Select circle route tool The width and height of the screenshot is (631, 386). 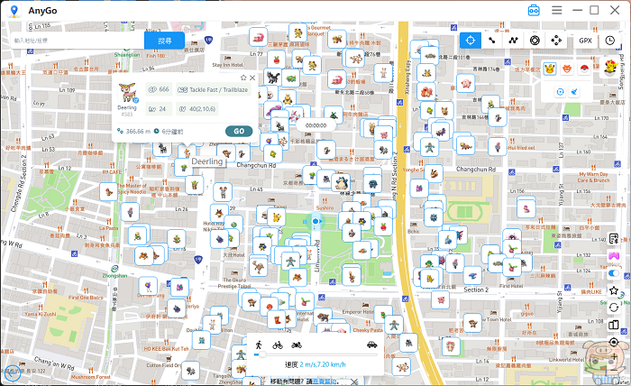click(x=535, y=41)
